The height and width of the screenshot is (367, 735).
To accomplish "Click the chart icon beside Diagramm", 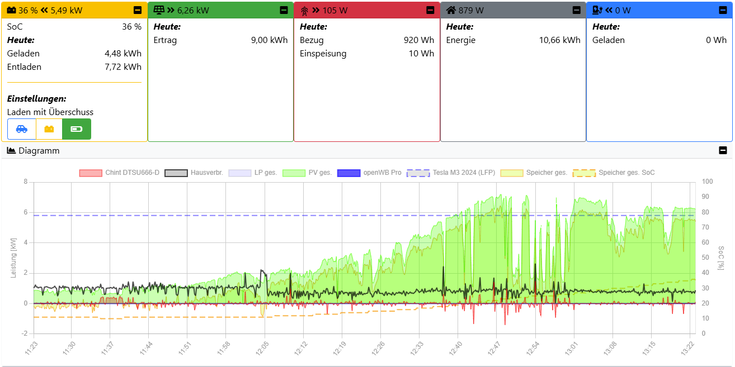I will [x=11, y=150].
